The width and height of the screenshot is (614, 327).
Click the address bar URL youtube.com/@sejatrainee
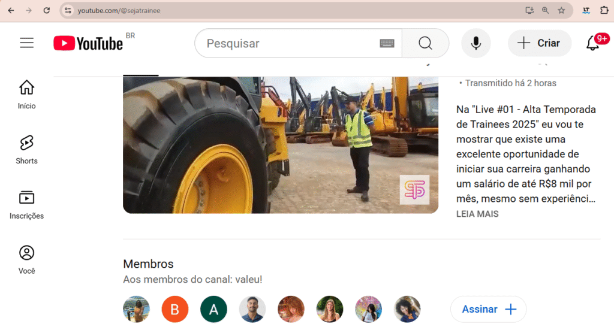tap(119, 11)
